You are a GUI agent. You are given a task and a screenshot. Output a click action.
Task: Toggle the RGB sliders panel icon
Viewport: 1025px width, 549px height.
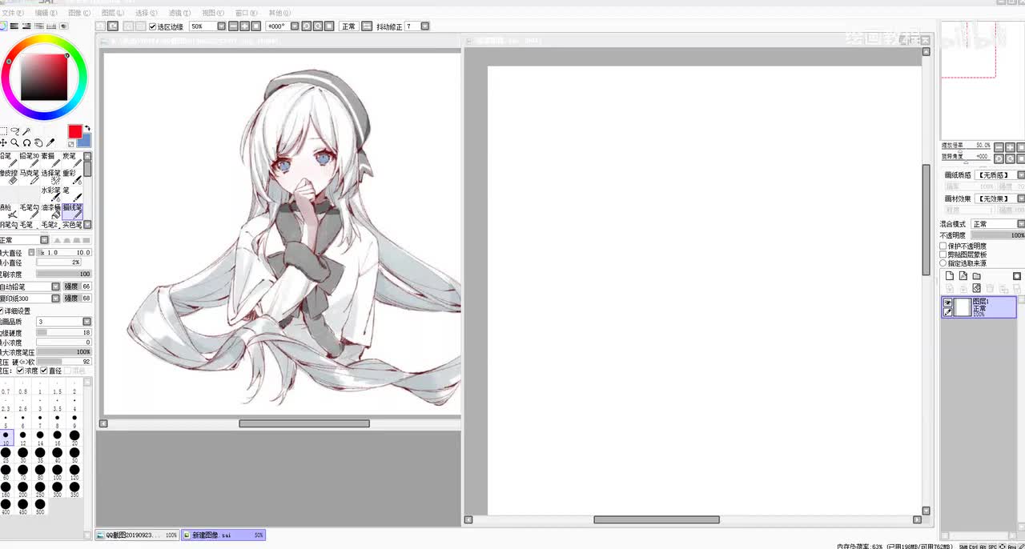(14, 26)
